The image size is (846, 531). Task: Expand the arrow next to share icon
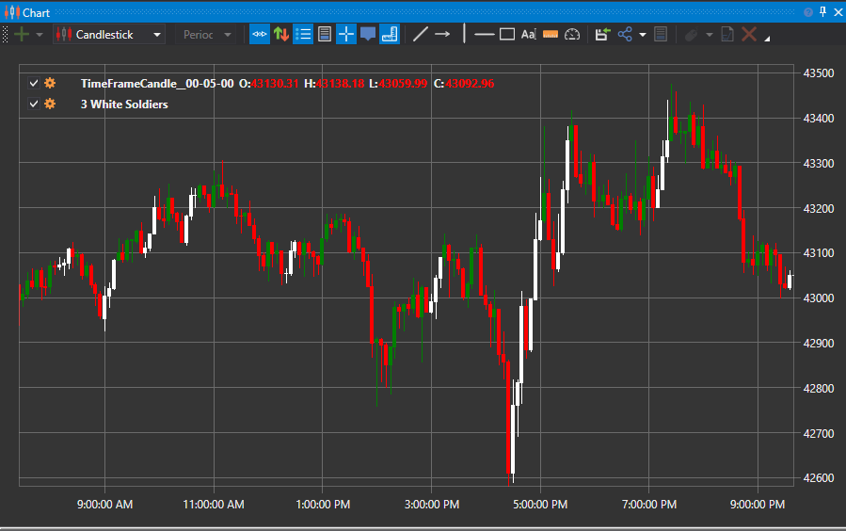[643, 35]
